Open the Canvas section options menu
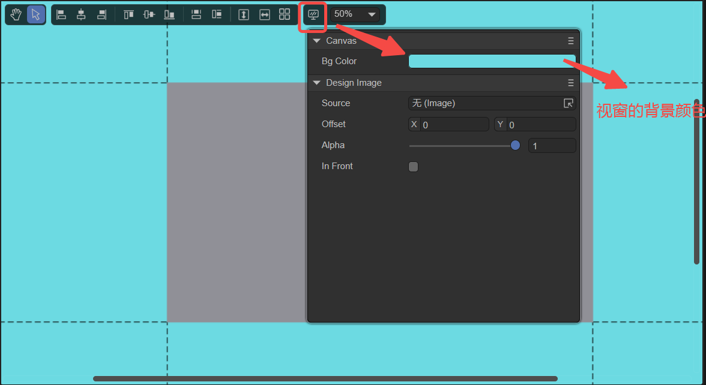The image size is (706, 385). (x=571, y=41)
